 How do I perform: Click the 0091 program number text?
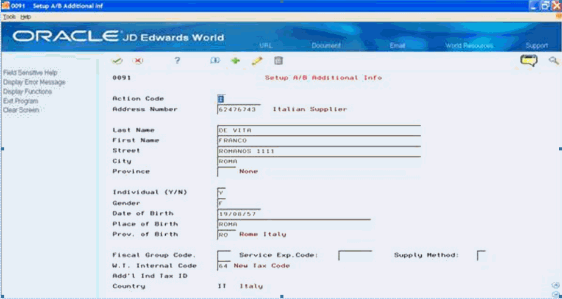pyautogui.click(x=122, y=78)
